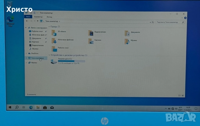
Task: Select the 3D обекти folder icon
Action: pyautogui.click(x=54, y=33)
